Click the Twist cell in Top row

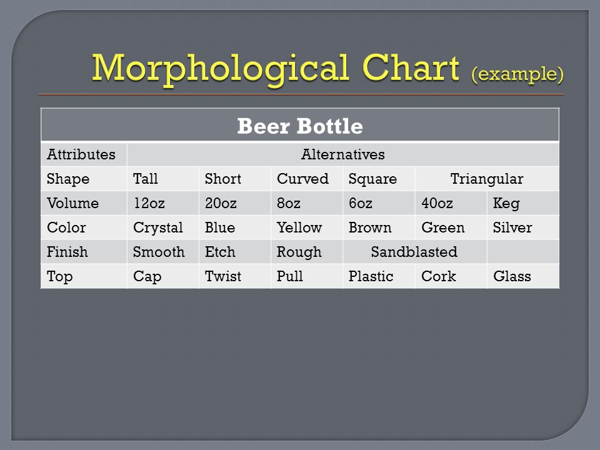click(235, 276)
